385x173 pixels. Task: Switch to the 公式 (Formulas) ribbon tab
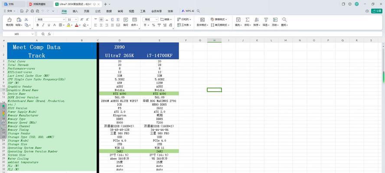coord(98,11)
